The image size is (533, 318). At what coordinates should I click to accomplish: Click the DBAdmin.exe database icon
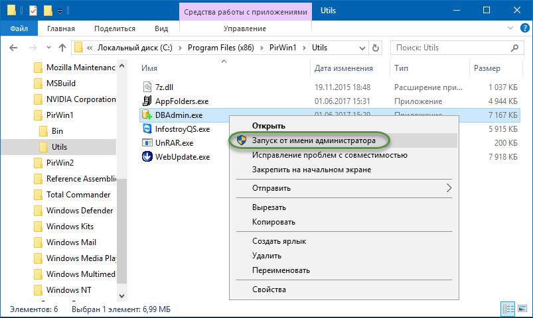coord(147,115)
